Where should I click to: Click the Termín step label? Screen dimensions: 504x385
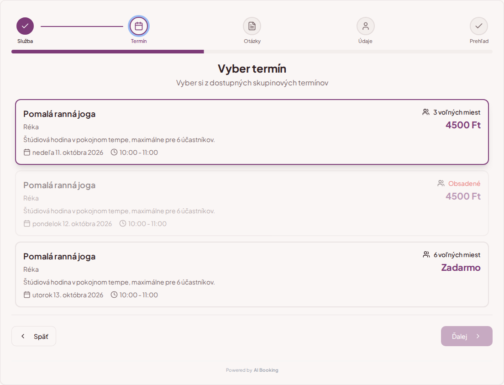[x=139, y=41]
